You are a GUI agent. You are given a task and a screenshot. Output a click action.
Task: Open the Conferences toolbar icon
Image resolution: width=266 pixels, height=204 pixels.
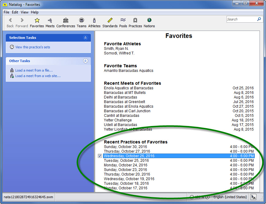(x=65, y=20)
